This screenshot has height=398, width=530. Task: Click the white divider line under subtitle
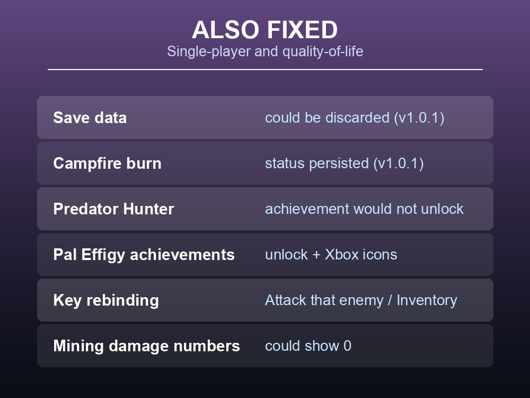tap(265, 70)
